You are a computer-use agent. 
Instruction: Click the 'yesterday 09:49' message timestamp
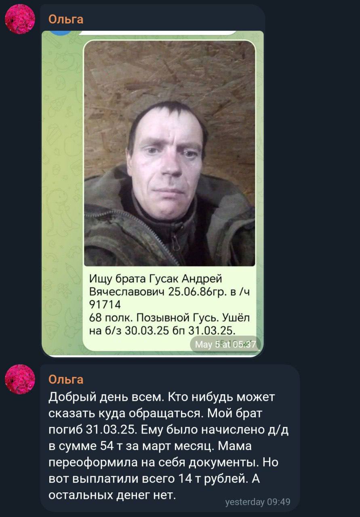(x=258, y=502)
